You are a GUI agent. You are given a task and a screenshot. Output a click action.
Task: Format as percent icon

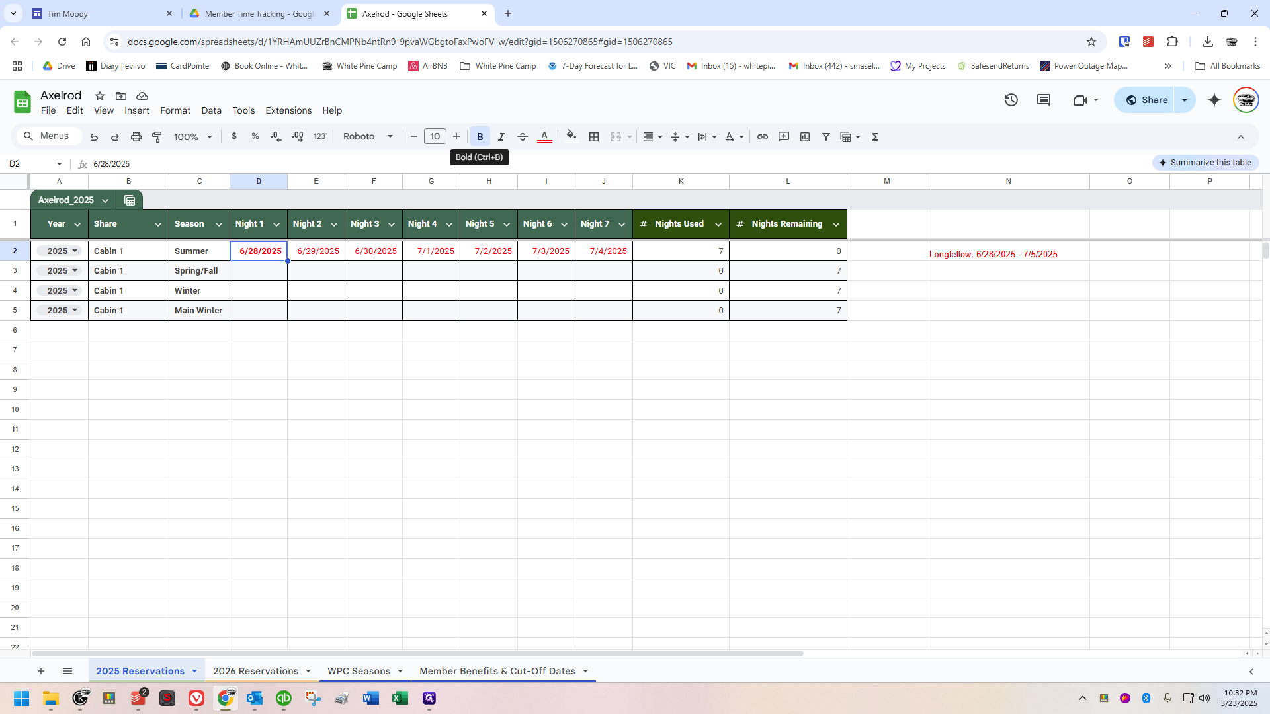coord(255,136)
